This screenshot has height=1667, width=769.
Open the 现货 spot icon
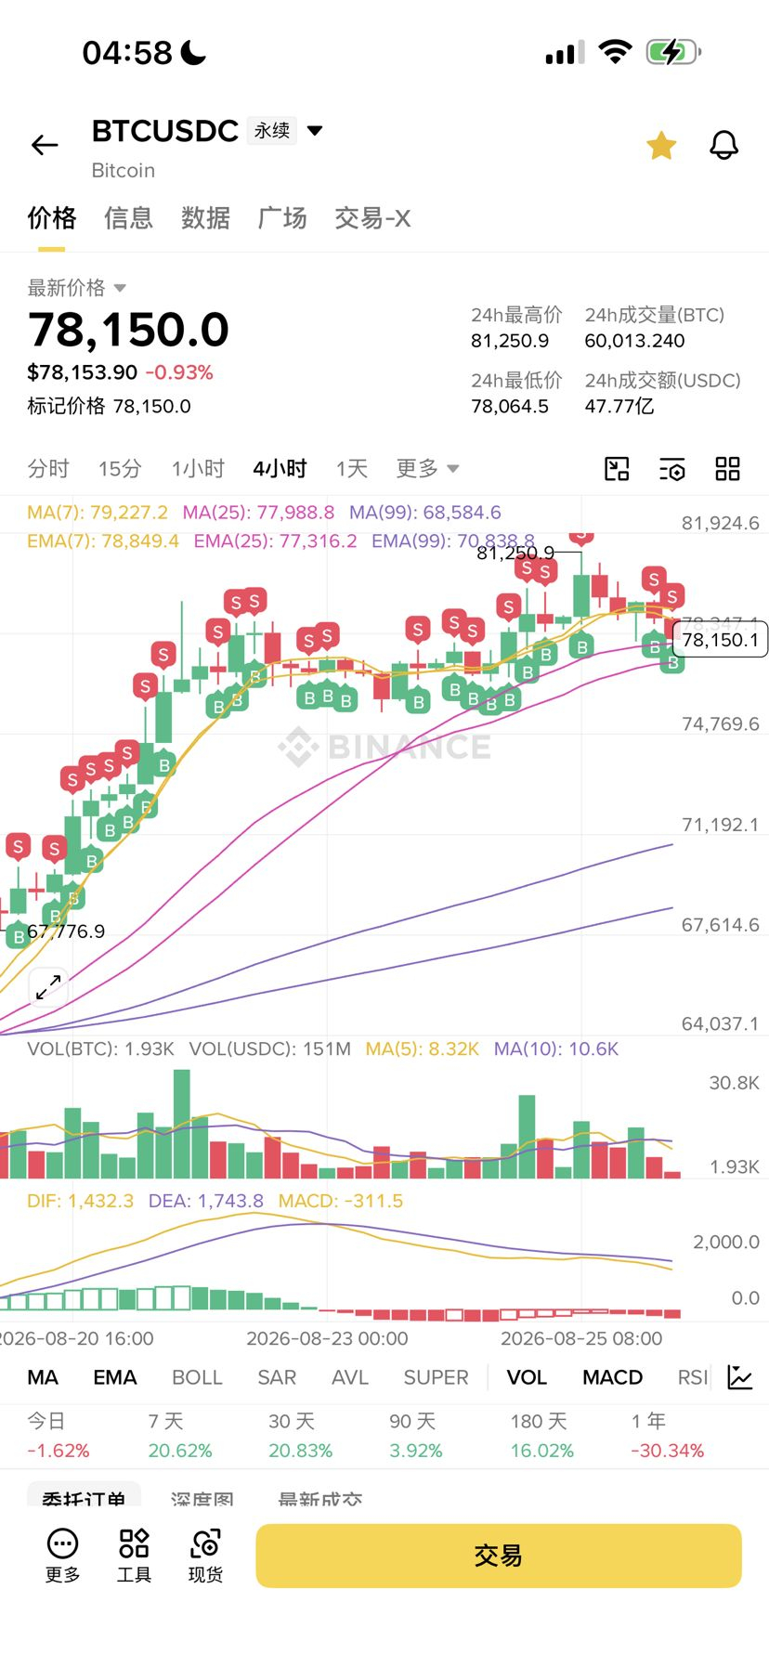(205, 1555)
